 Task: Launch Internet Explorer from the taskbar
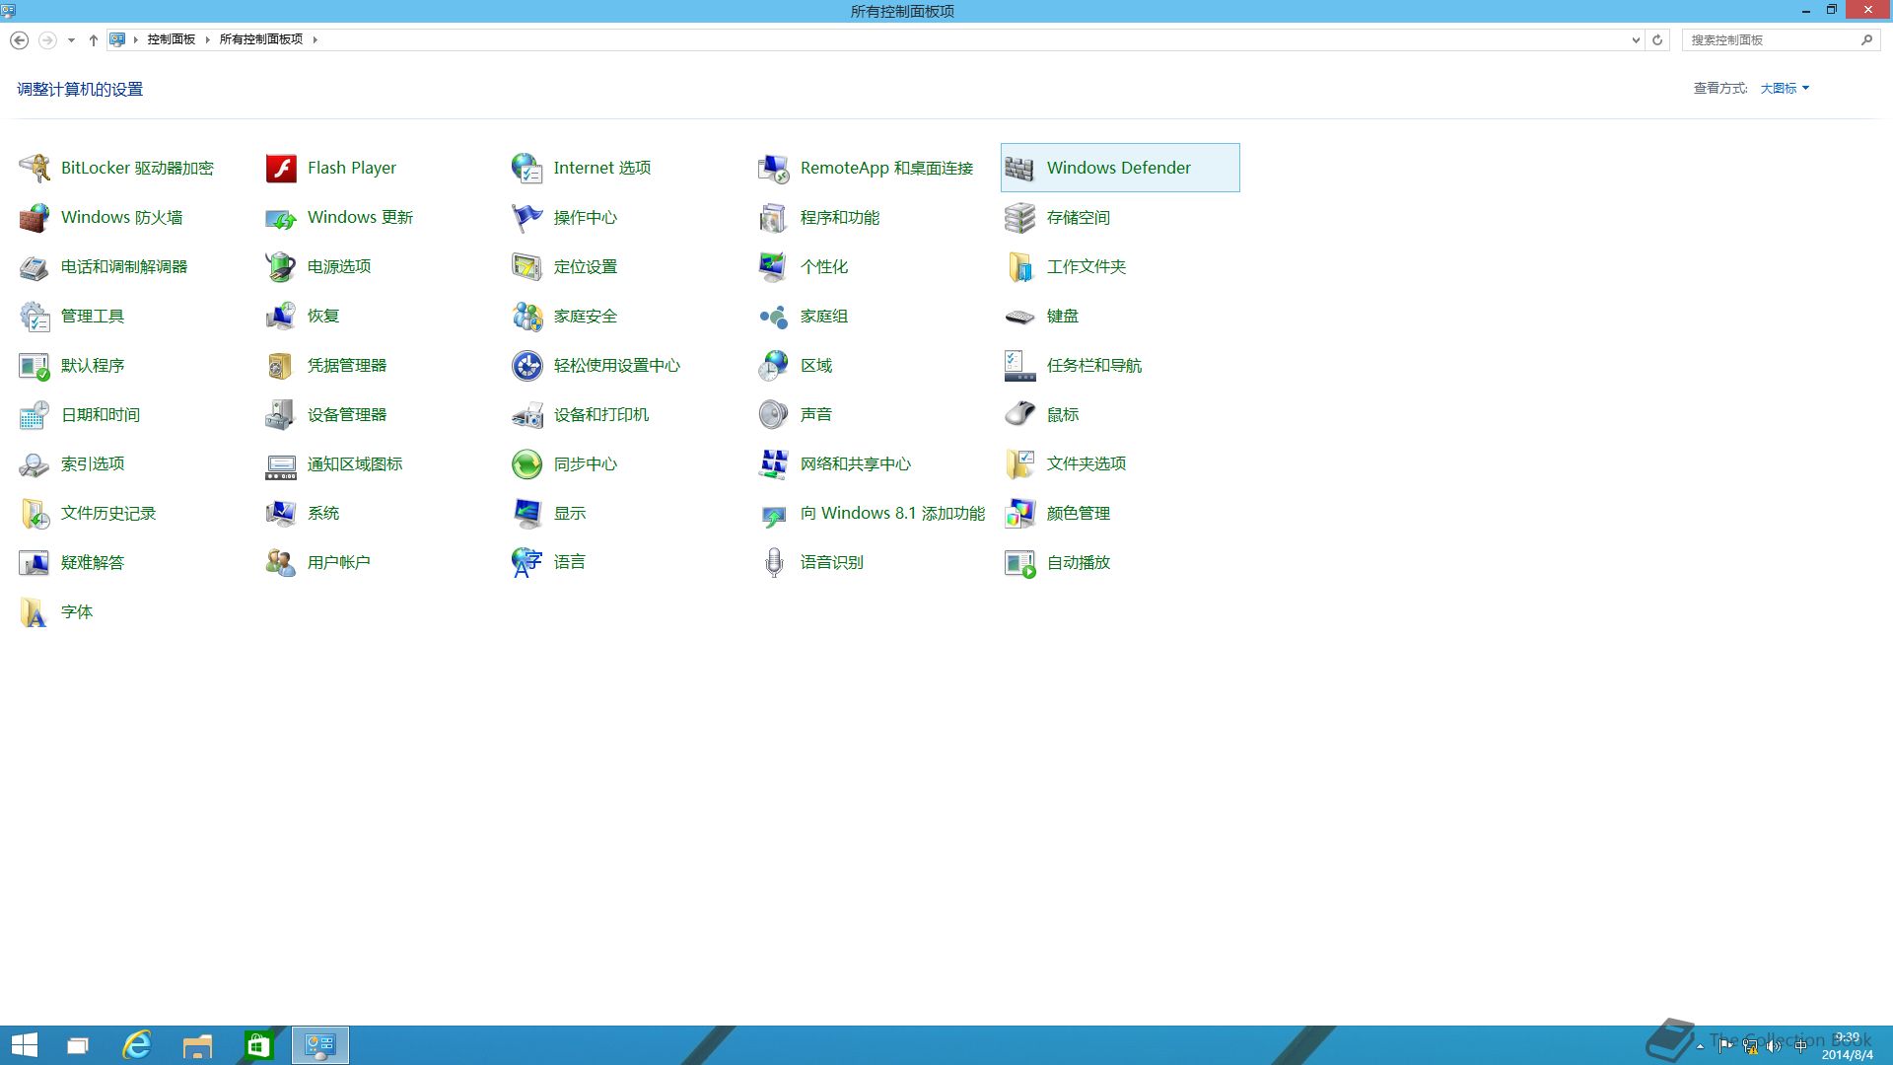137,1045
